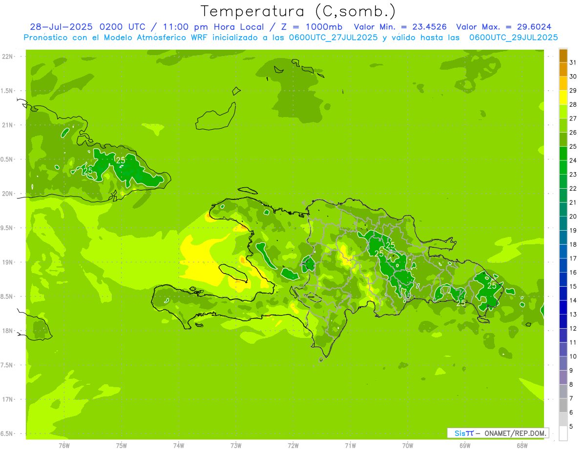Click the '18N' latitude axis label

coord(7,331)
